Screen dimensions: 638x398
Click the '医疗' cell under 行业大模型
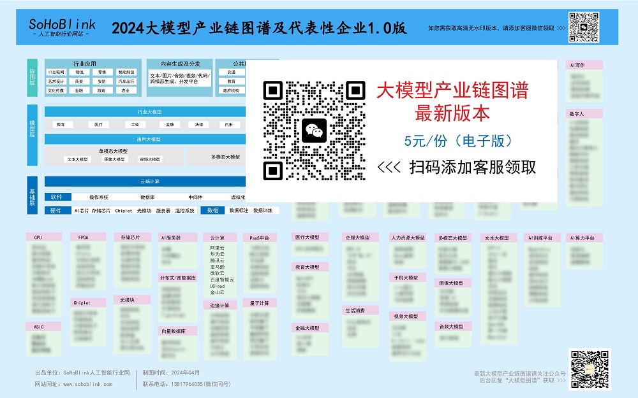(x=98, y=125)
